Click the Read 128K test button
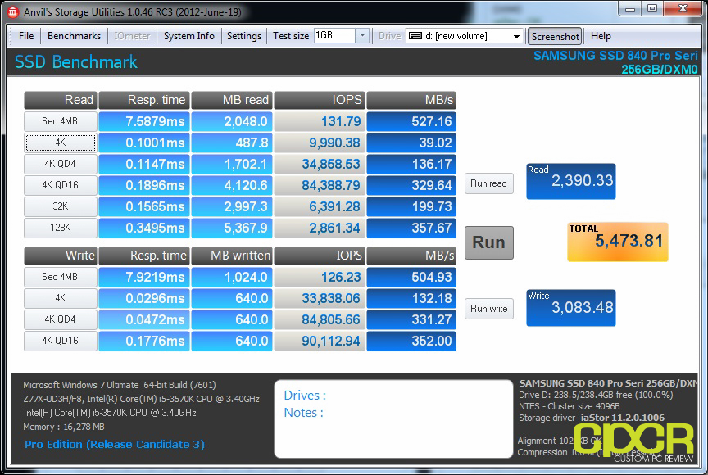Viewport: 708px width, 475px height. point(60,228)
